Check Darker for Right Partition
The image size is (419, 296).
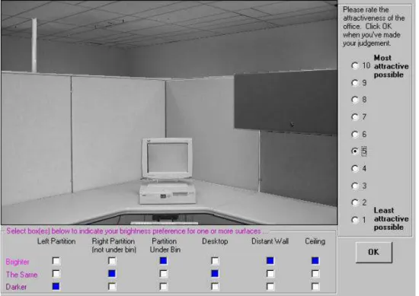pyautogui.click(x=112, y=286)
